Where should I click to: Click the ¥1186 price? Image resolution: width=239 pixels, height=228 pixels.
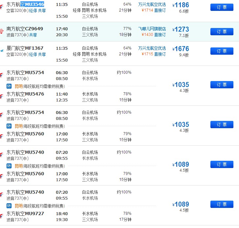(180, 5)
